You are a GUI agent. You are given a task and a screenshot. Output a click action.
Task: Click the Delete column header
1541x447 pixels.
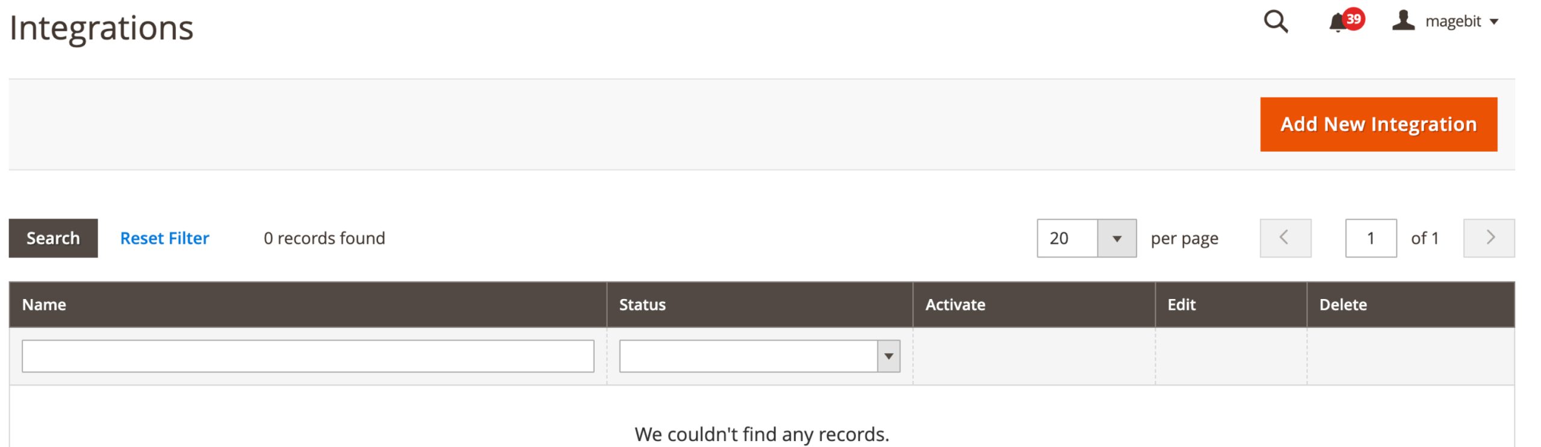tap(1342, 305)
